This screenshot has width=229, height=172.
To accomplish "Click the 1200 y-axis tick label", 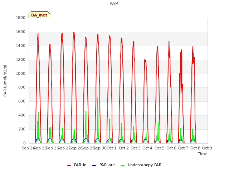I will pyautogui.click(x=21, y=60).
